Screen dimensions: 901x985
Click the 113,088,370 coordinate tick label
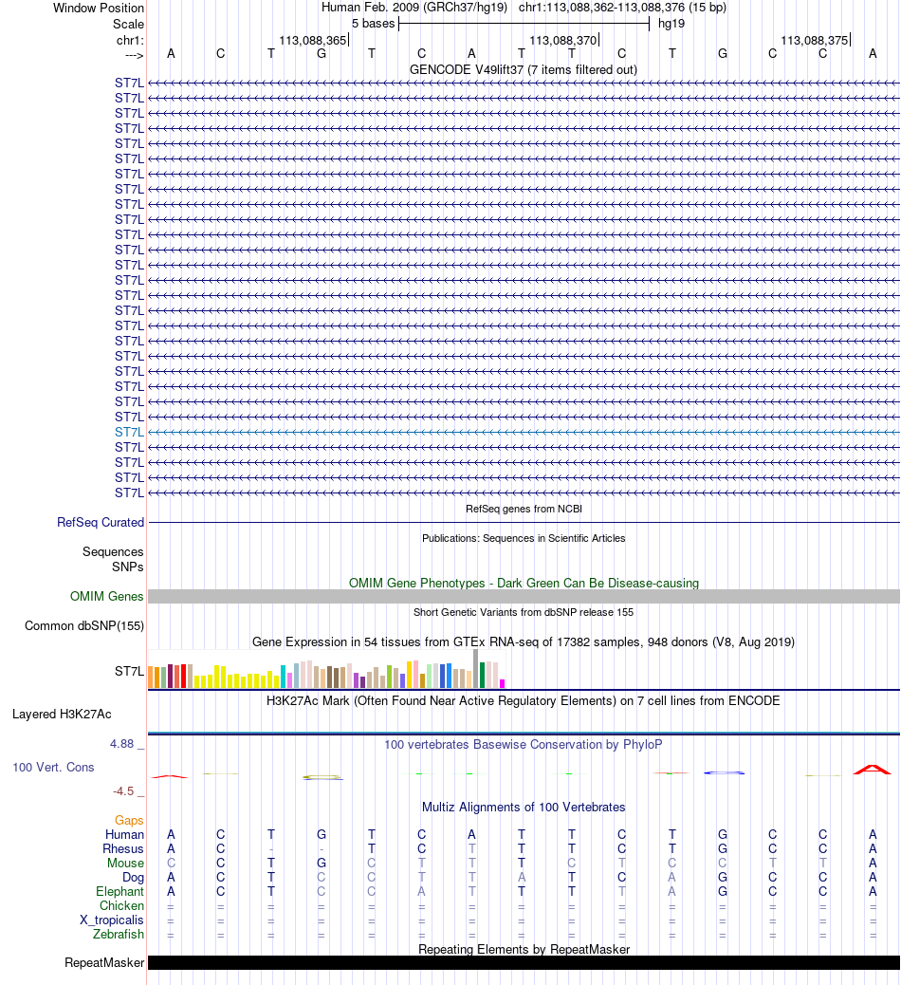[563, 40]
